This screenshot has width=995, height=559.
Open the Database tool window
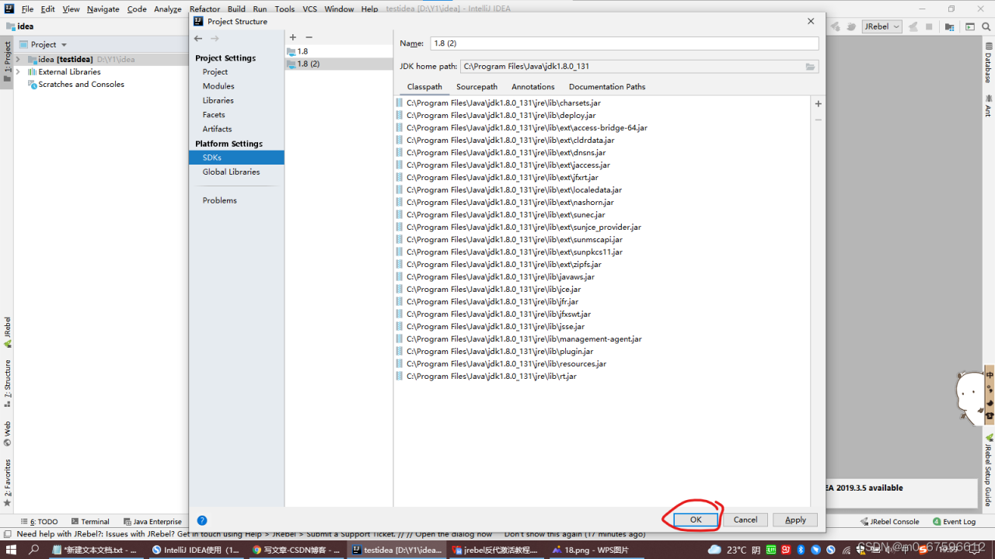click(988, 64)
